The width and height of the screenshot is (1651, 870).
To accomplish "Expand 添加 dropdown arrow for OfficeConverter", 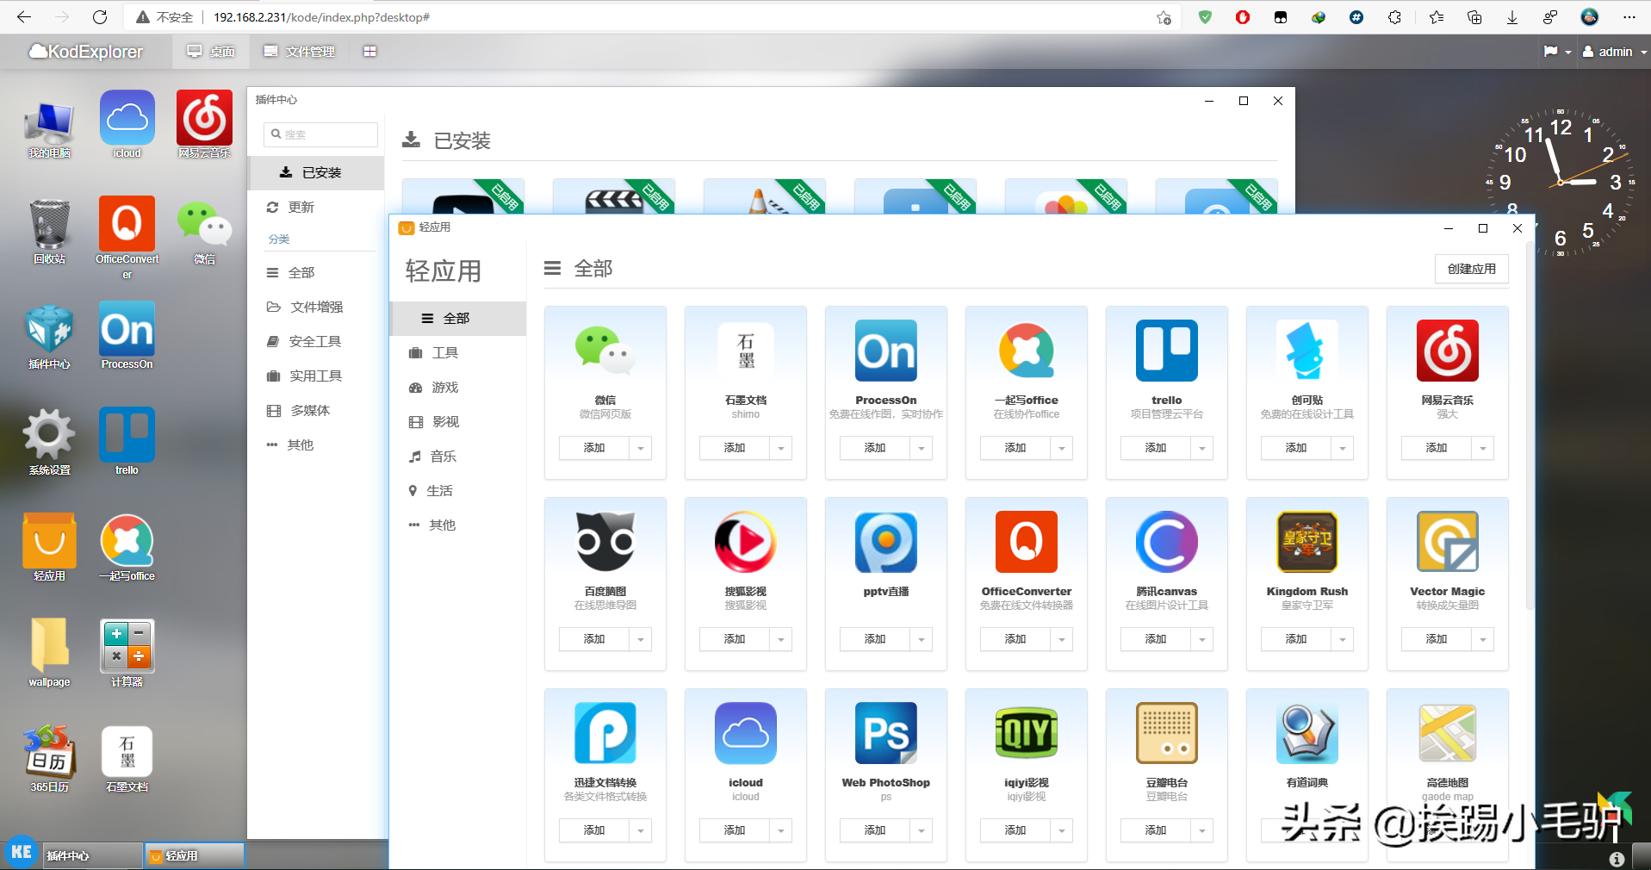I will tap(1061, 639).
